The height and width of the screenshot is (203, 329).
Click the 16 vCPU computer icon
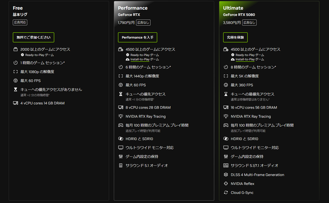point(226,108)
